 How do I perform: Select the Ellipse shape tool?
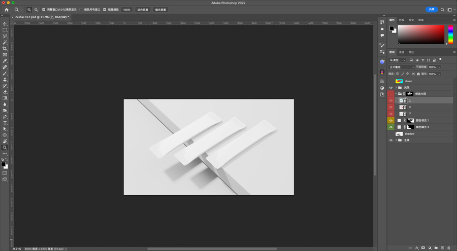pyautogui.click(x=5, y=135)
